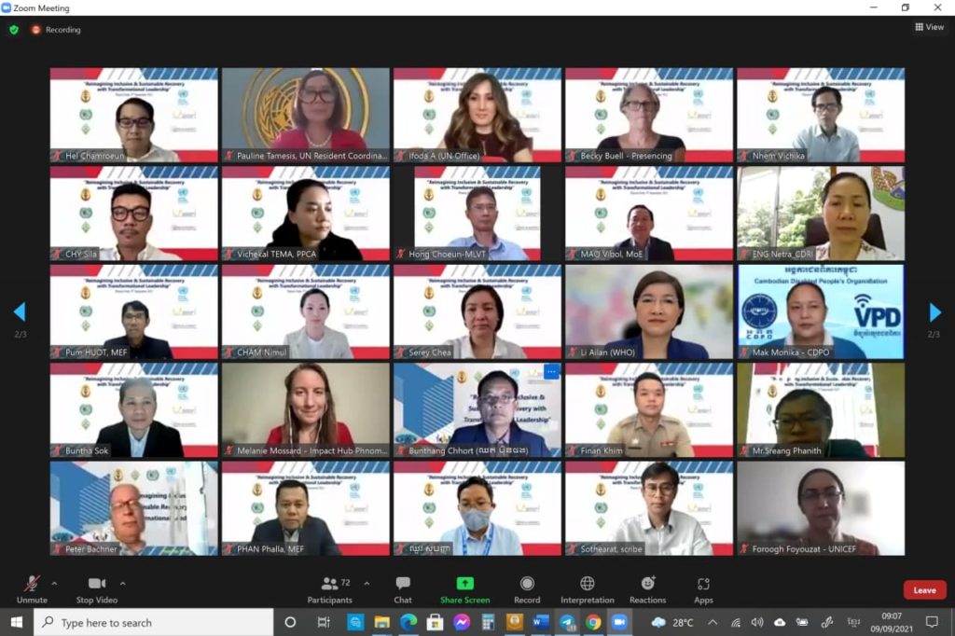Open video options arrow next to Stop Video

click(x=122, y=584)
